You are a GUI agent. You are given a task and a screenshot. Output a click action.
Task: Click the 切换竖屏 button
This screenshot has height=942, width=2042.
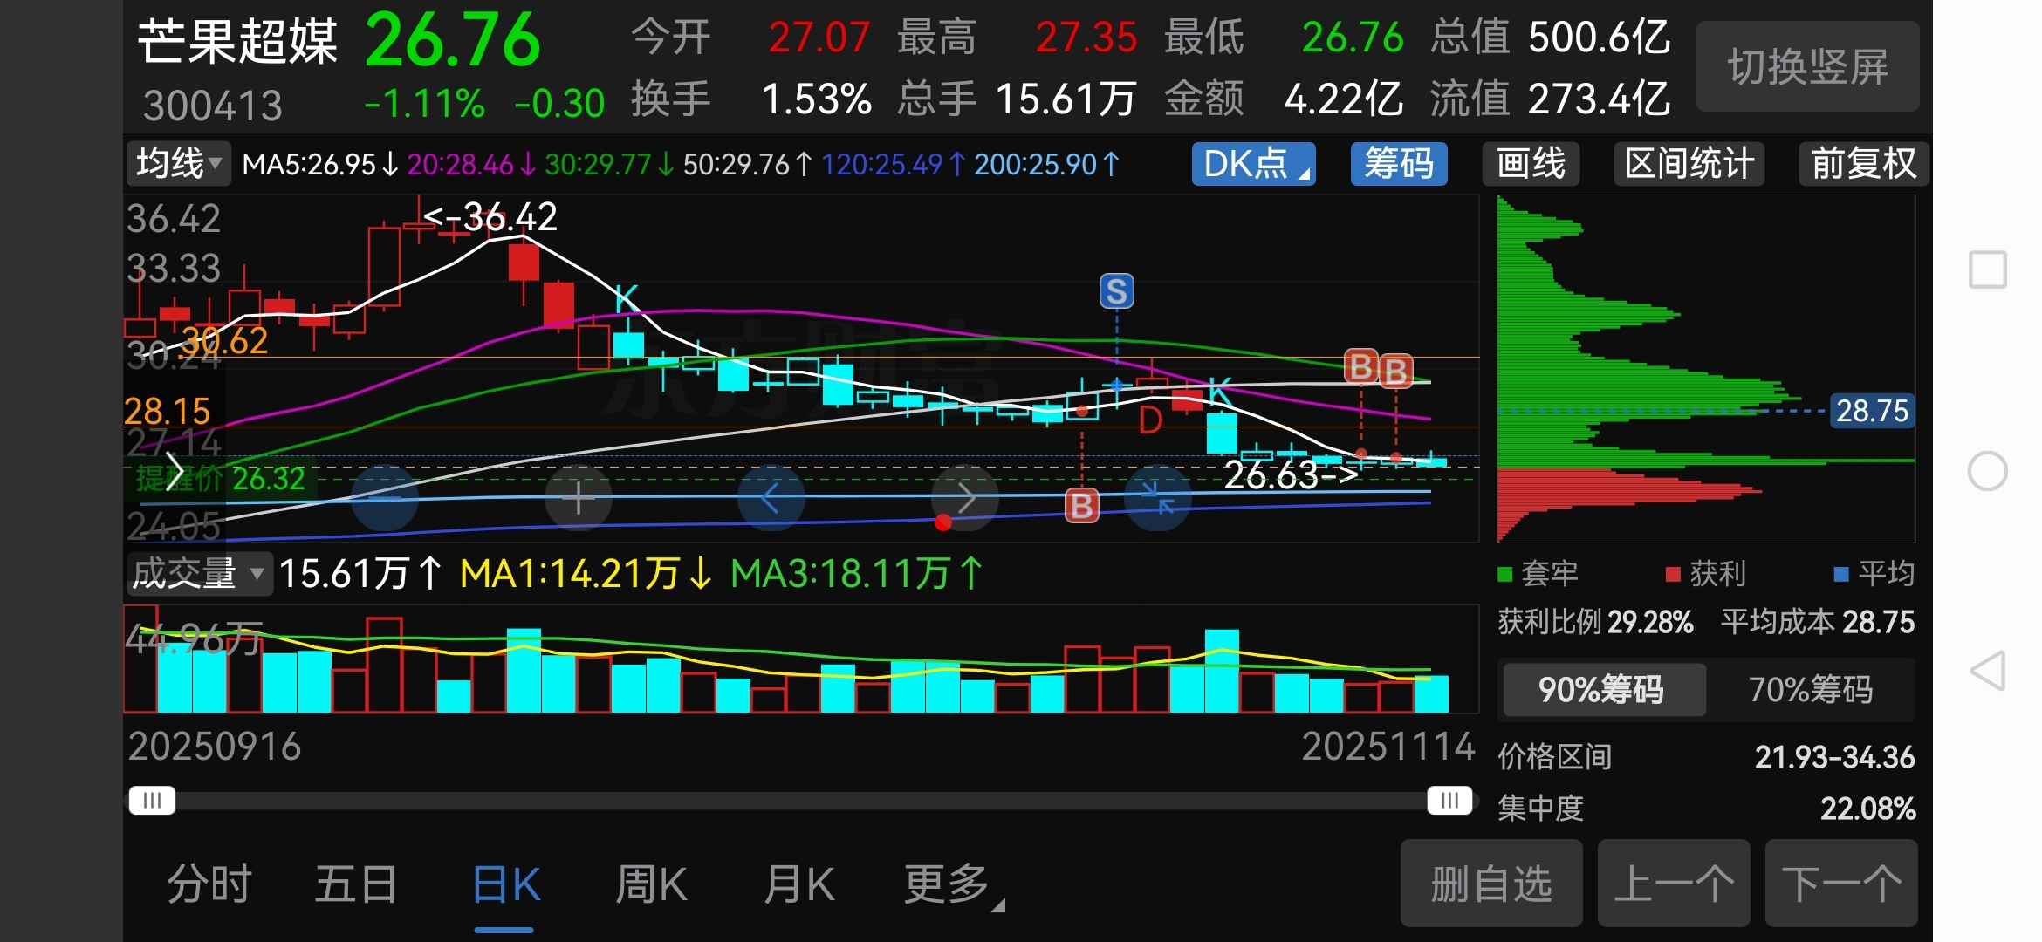[x=1807, y=67]
